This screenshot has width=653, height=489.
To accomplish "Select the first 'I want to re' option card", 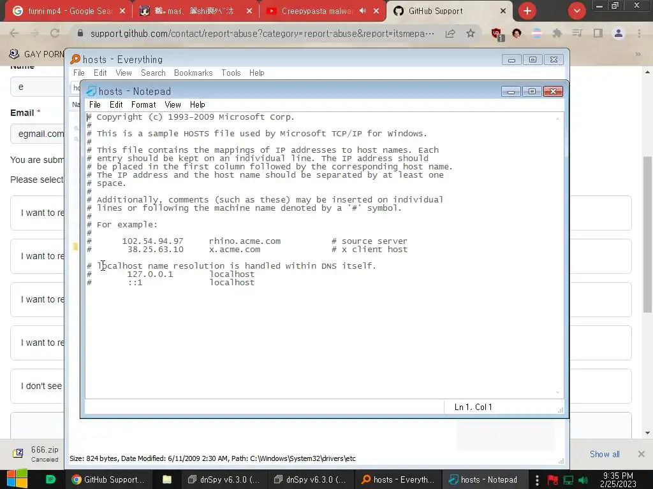I will (x=37, y=213).
